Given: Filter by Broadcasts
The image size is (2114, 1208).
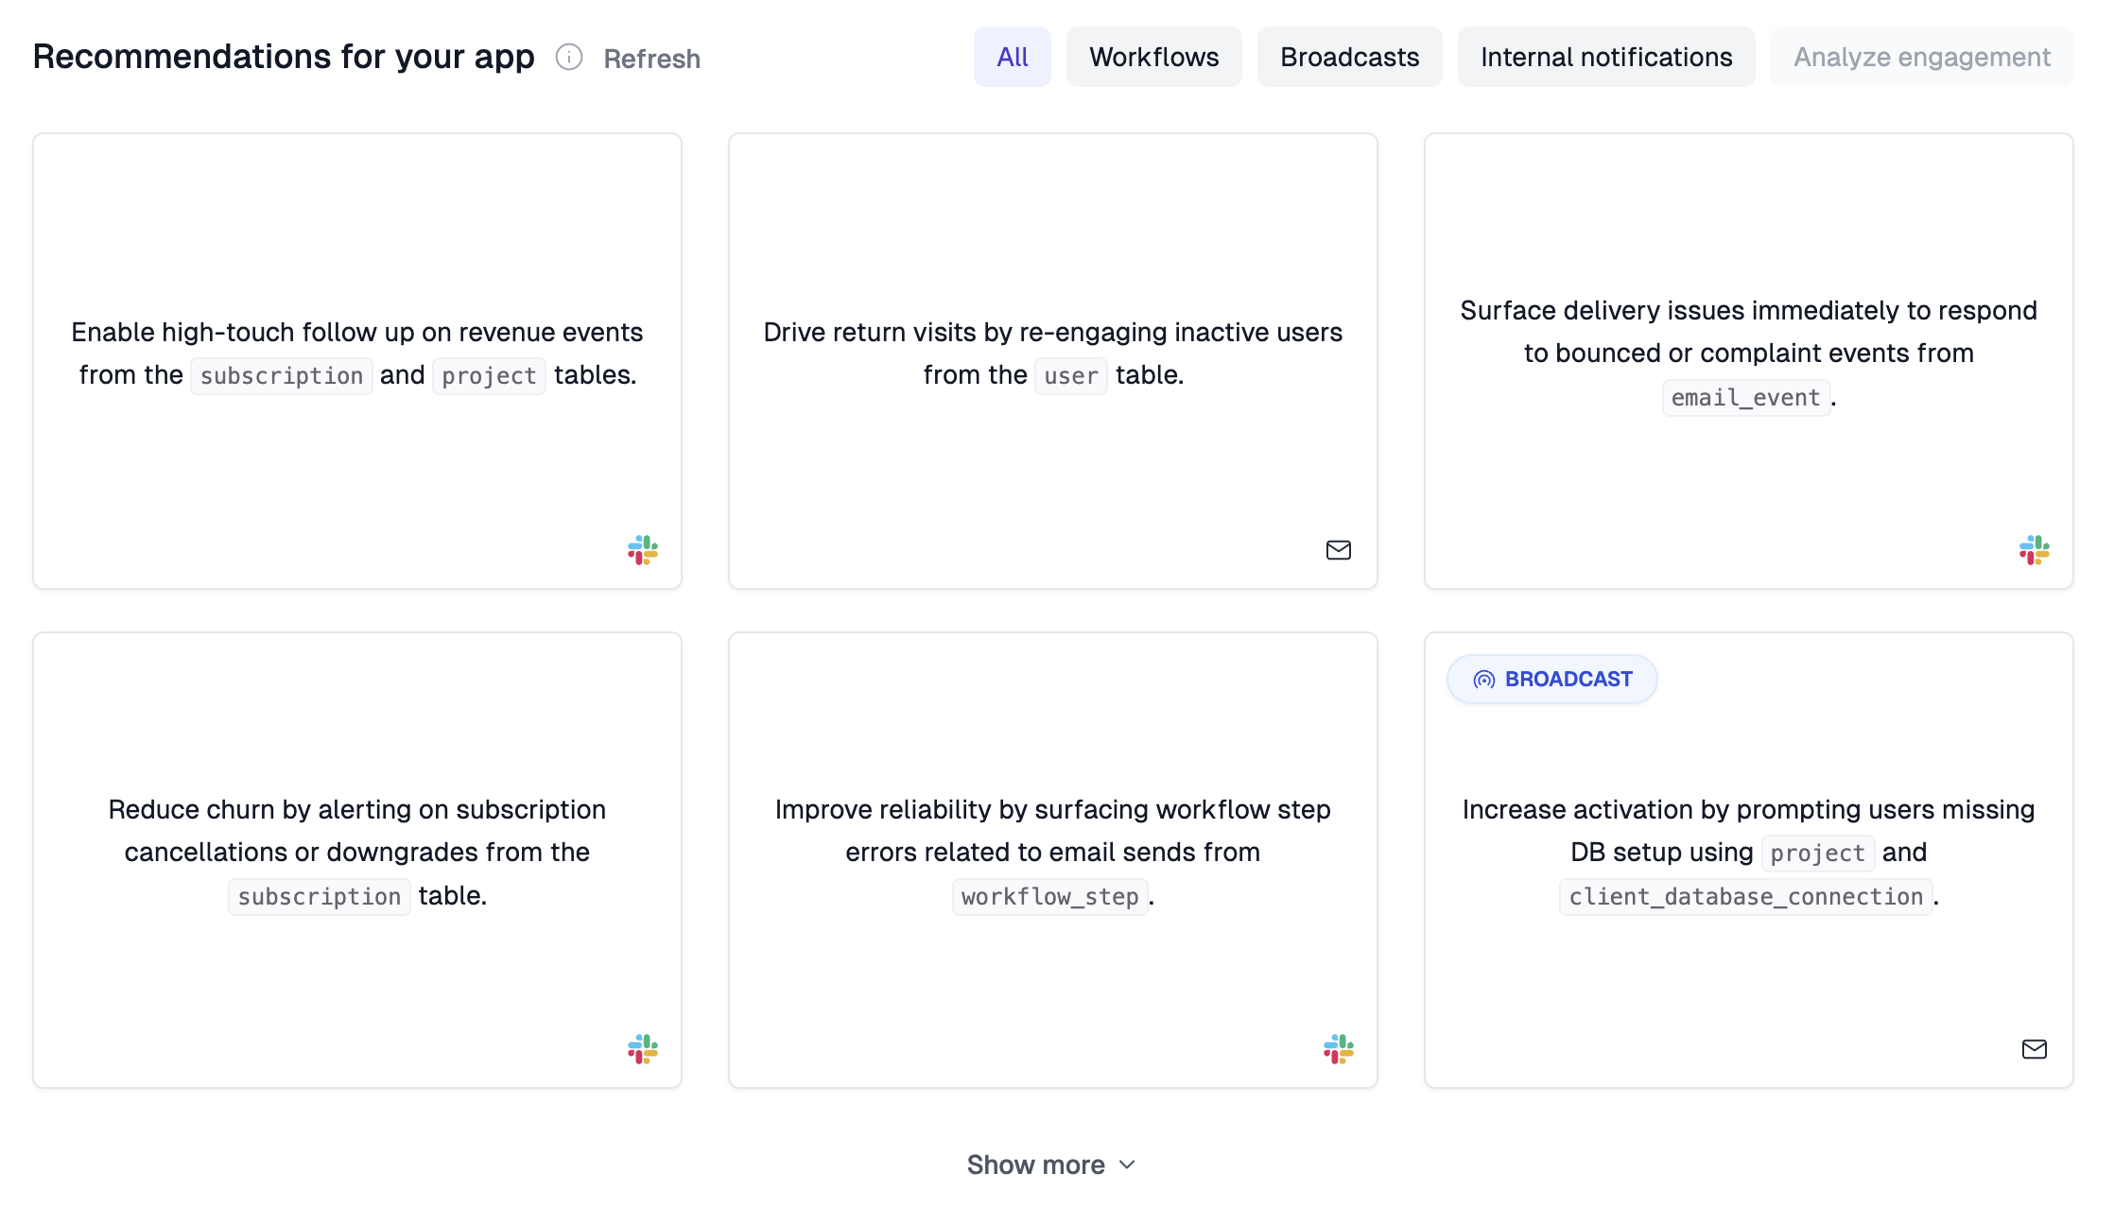Looking at the screenshot, I should (x=1349, y=58).
